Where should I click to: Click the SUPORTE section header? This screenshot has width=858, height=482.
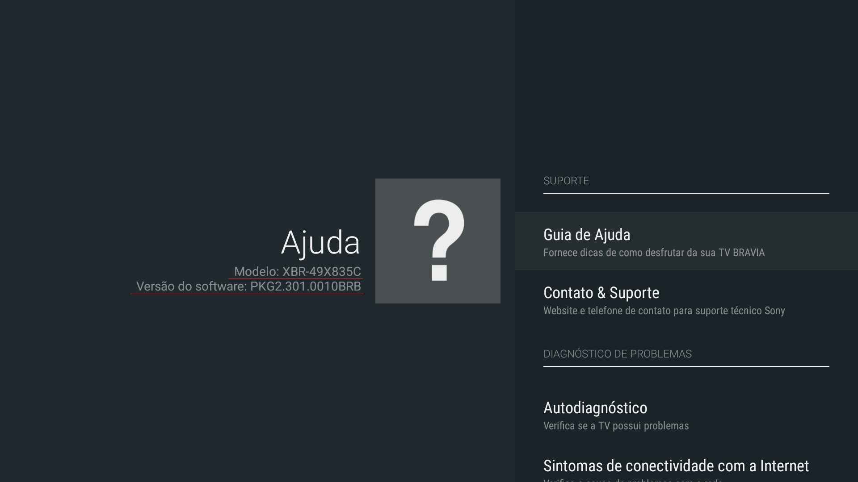tap(566, 181)
